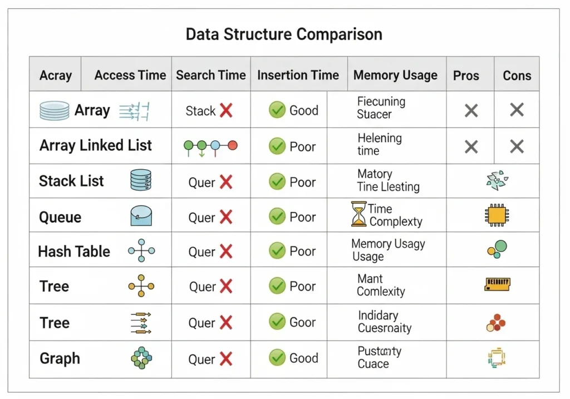Click the Data Structure Comparison title
Screen dimensions: 570x399
pos(284,34)
